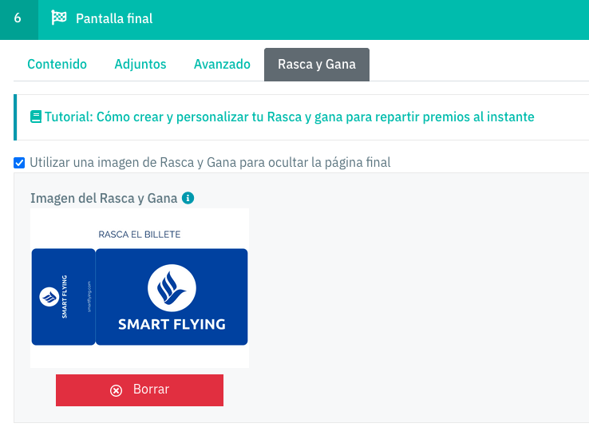Viewport: 589px width, 439px height.
Task: Click the Imagen del Rasca y Gana label
Action: click(x=104, y=198)
